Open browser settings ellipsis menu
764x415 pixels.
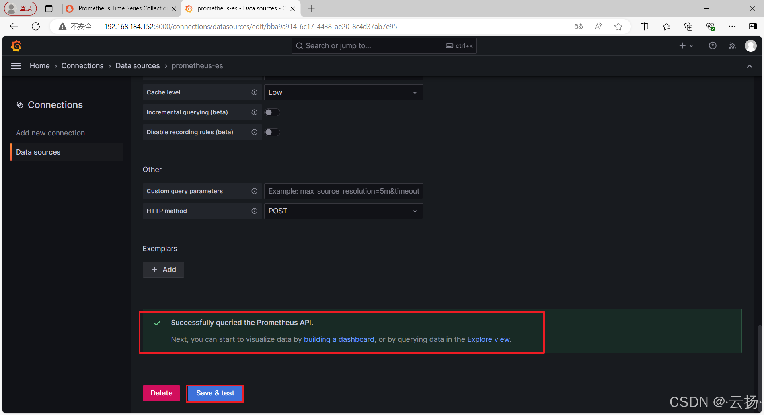coord(732,27)
